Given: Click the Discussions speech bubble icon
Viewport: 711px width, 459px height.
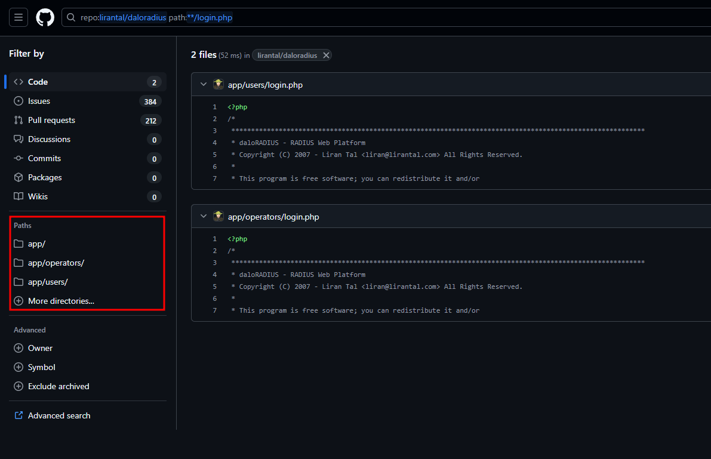Looking at the screenshot, I should tap(19, 139).
